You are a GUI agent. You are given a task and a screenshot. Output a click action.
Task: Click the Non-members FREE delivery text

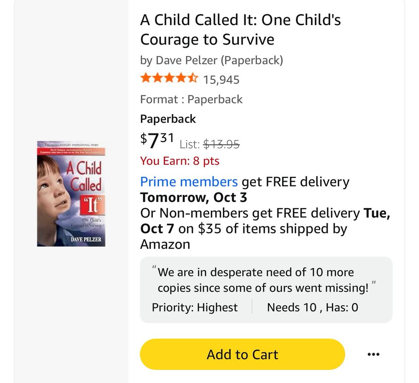pos(250,213)
